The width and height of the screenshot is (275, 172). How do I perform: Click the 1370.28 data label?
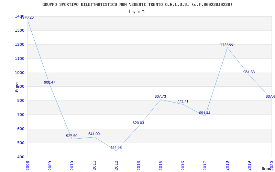(x=27, y=18)
